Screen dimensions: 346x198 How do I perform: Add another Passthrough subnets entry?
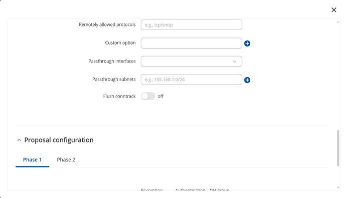pyautogui.click(x=247, y=80)
